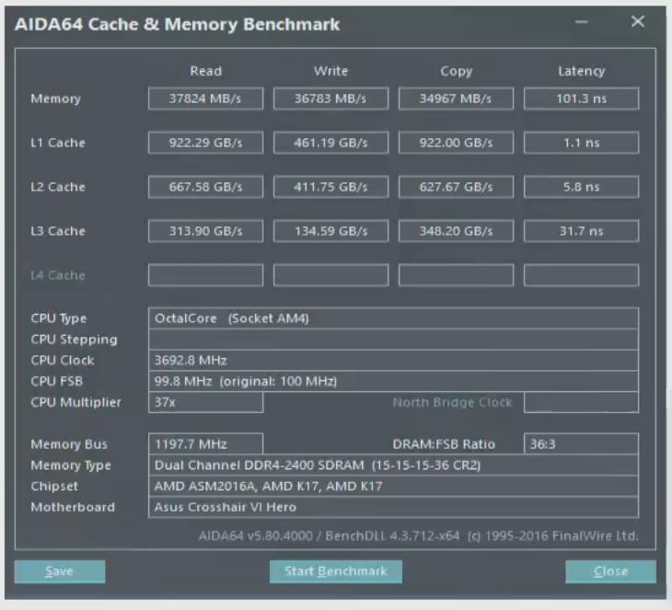Image resolution: width=672 pixels, height=610 pixels.
Task: Select the DRAM:FSB Ratio value box
Action: click(x=581, y=444)
